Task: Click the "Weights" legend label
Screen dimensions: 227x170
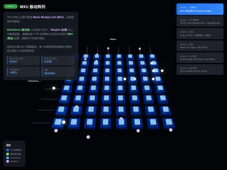Action: tap(14, 161)
